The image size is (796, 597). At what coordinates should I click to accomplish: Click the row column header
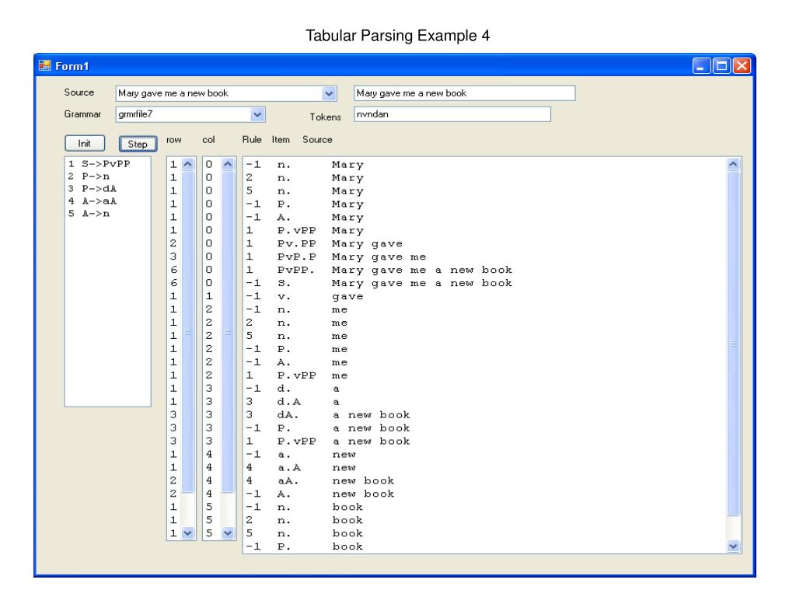pos(174,140)
